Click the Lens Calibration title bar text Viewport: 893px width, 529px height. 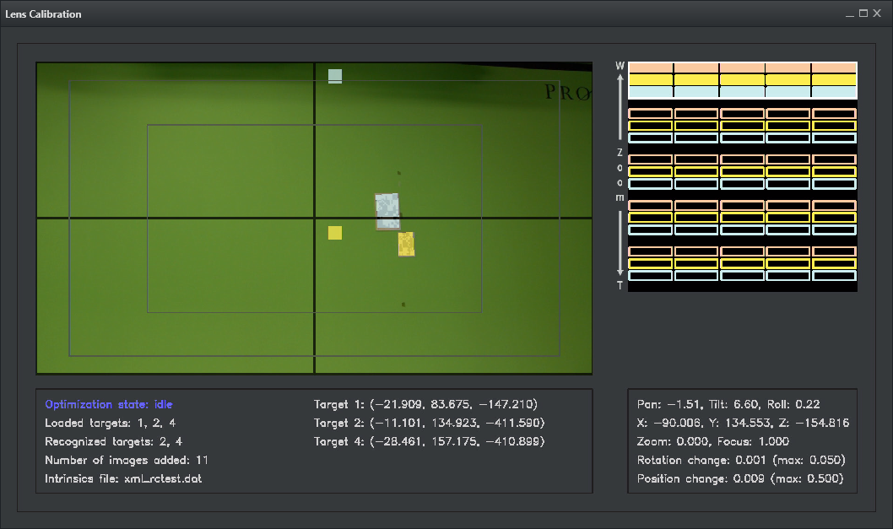[44, 14]
